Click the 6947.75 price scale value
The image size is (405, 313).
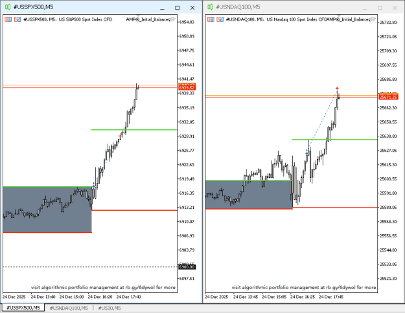click(187, 50)
